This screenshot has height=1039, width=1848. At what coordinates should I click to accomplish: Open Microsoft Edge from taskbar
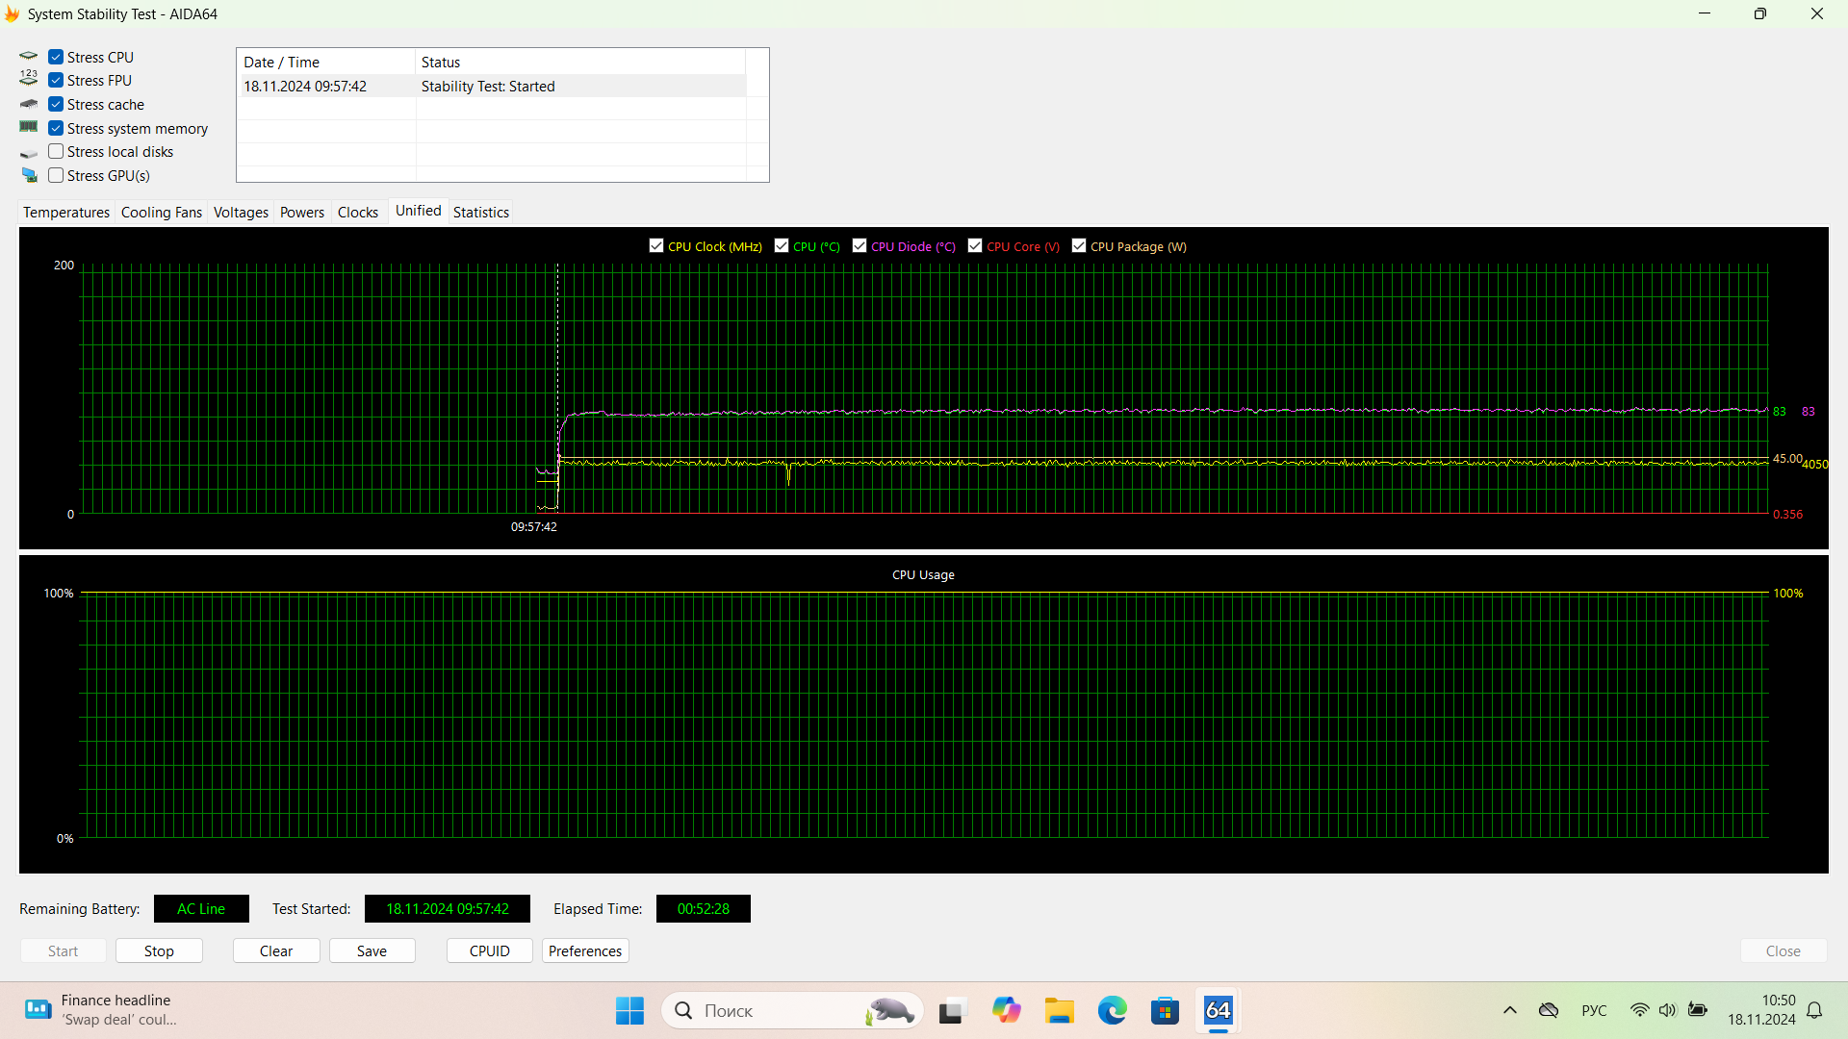(x=1112, y=1010)
